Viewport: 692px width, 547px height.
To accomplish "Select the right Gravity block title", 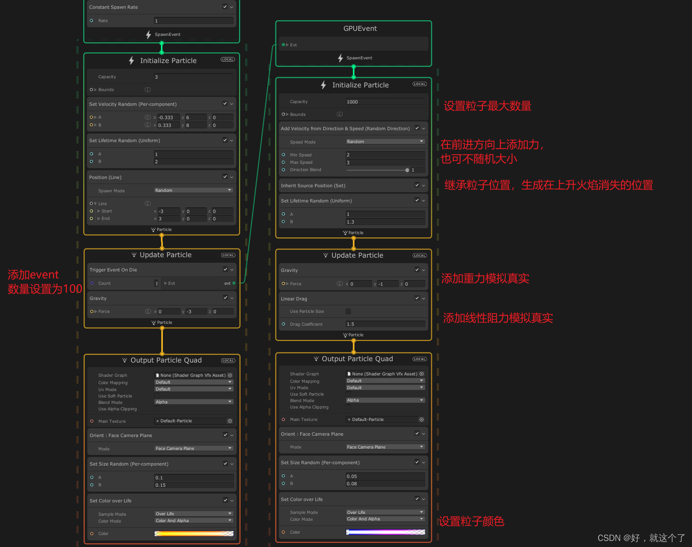I will tap(289, 271).
